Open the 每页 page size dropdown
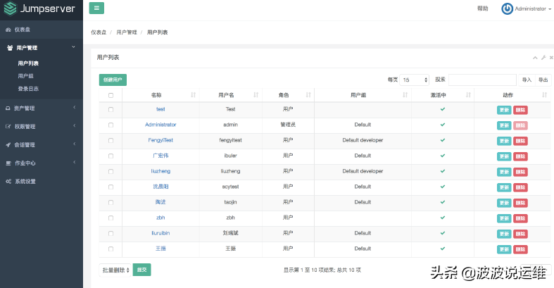The image size is (554, 288). click(415, 80)
